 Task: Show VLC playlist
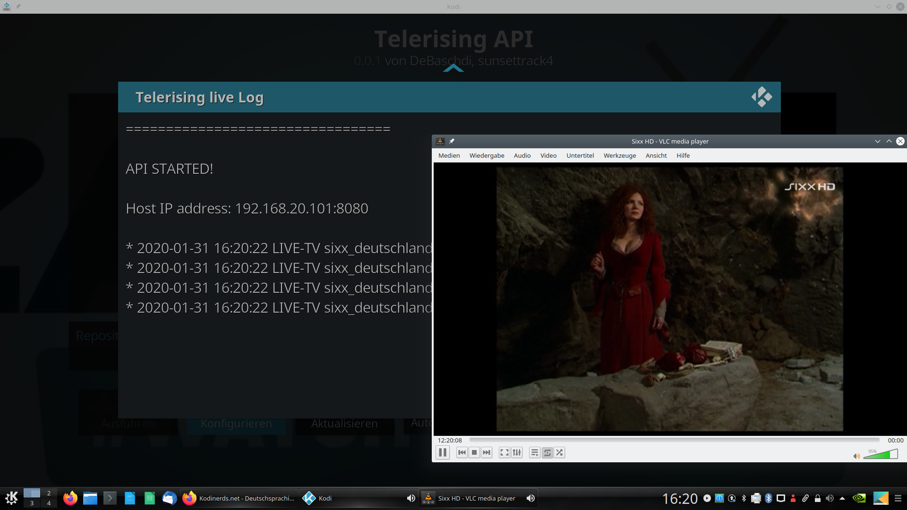coord(535,452)
